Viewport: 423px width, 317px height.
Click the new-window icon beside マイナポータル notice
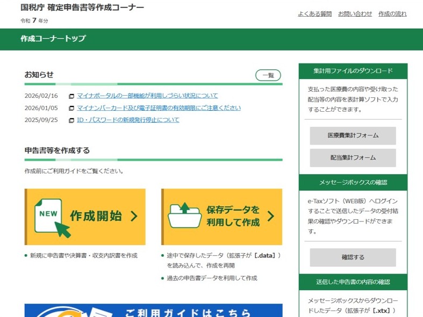point(71,96)
